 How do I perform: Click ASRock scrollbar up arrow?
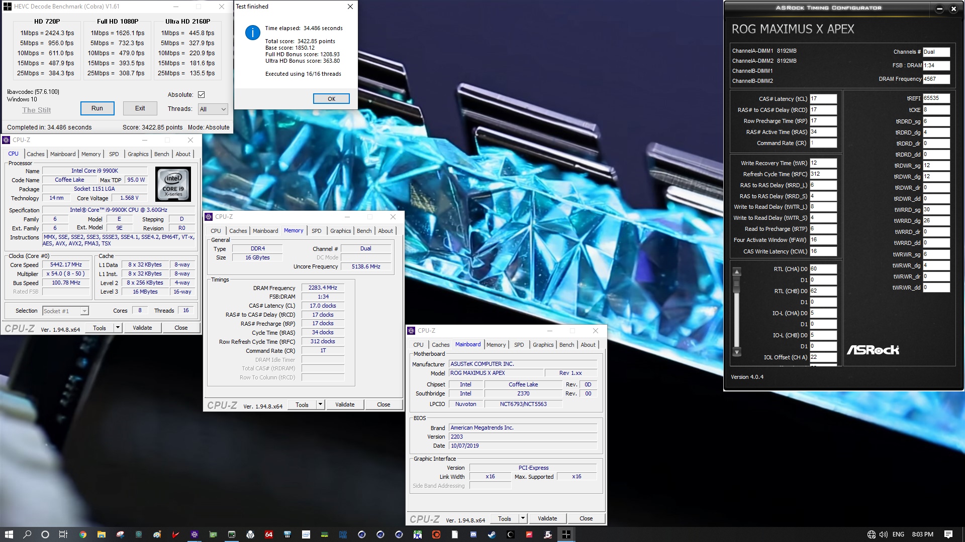pos(737,272)
